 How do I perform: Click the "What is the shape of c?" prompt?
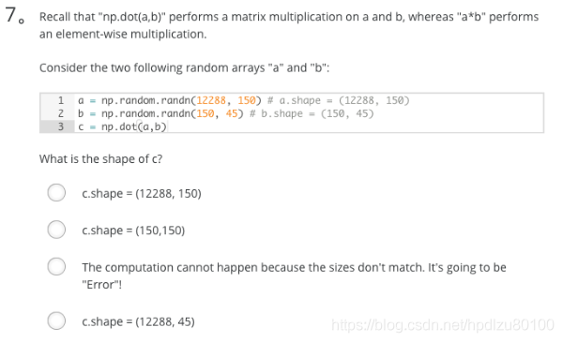101,158
